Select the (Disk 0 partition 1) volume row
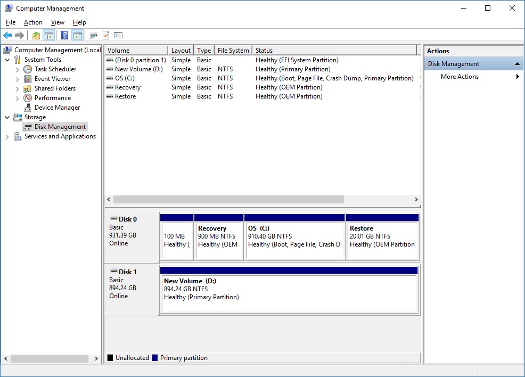Screen dimensions: 525x377 (262, 60)
